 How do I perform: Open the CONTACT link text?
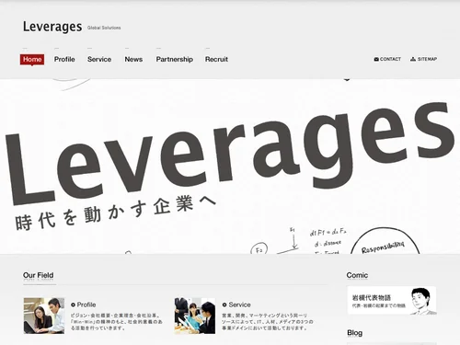[390, 59]
